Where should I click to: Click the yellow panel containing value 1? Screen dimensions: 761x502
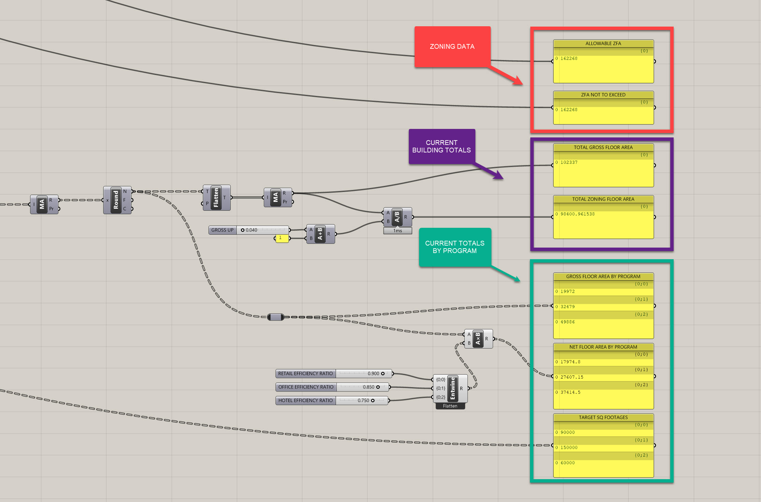pos(282,238)
